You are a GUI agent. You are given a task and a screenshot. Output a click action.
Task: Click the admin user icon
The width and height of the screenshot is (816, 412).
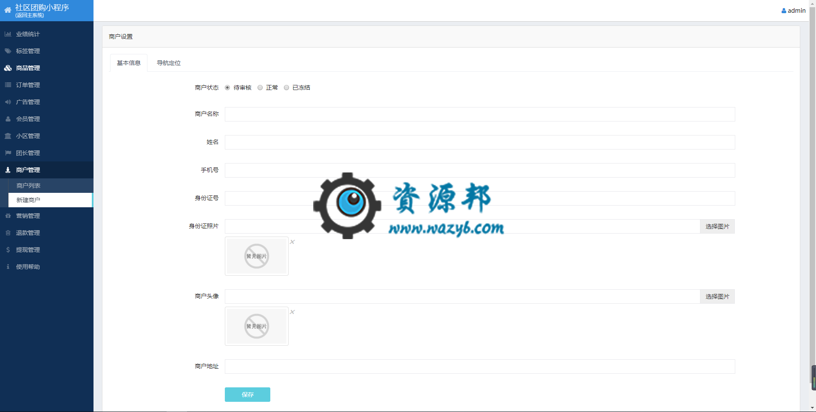point(784,11)
